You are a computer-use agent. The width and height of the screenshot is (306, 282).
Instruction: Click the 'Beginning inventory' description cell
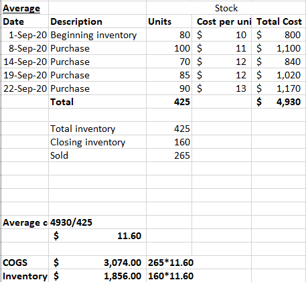98,35
